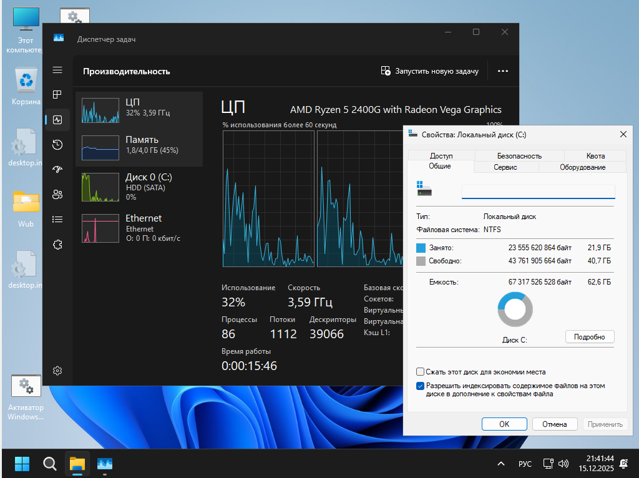
Task: Click Отмена in disk properties dialog
Action: [555, 424]
